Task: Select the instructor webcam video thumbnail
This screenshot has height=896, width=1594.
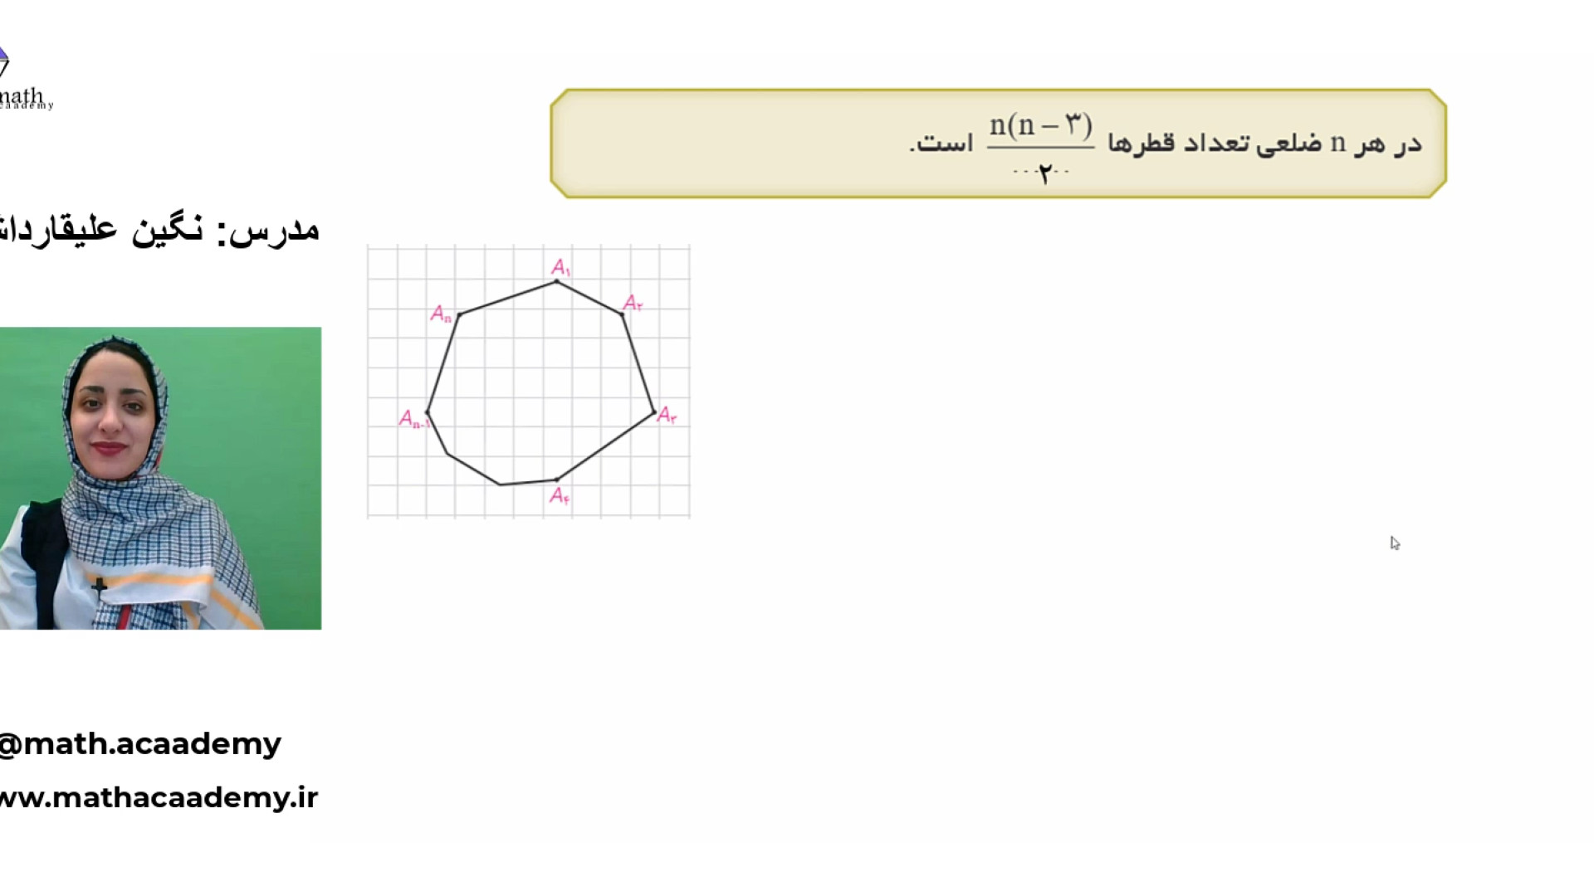Action: point(160,478)
